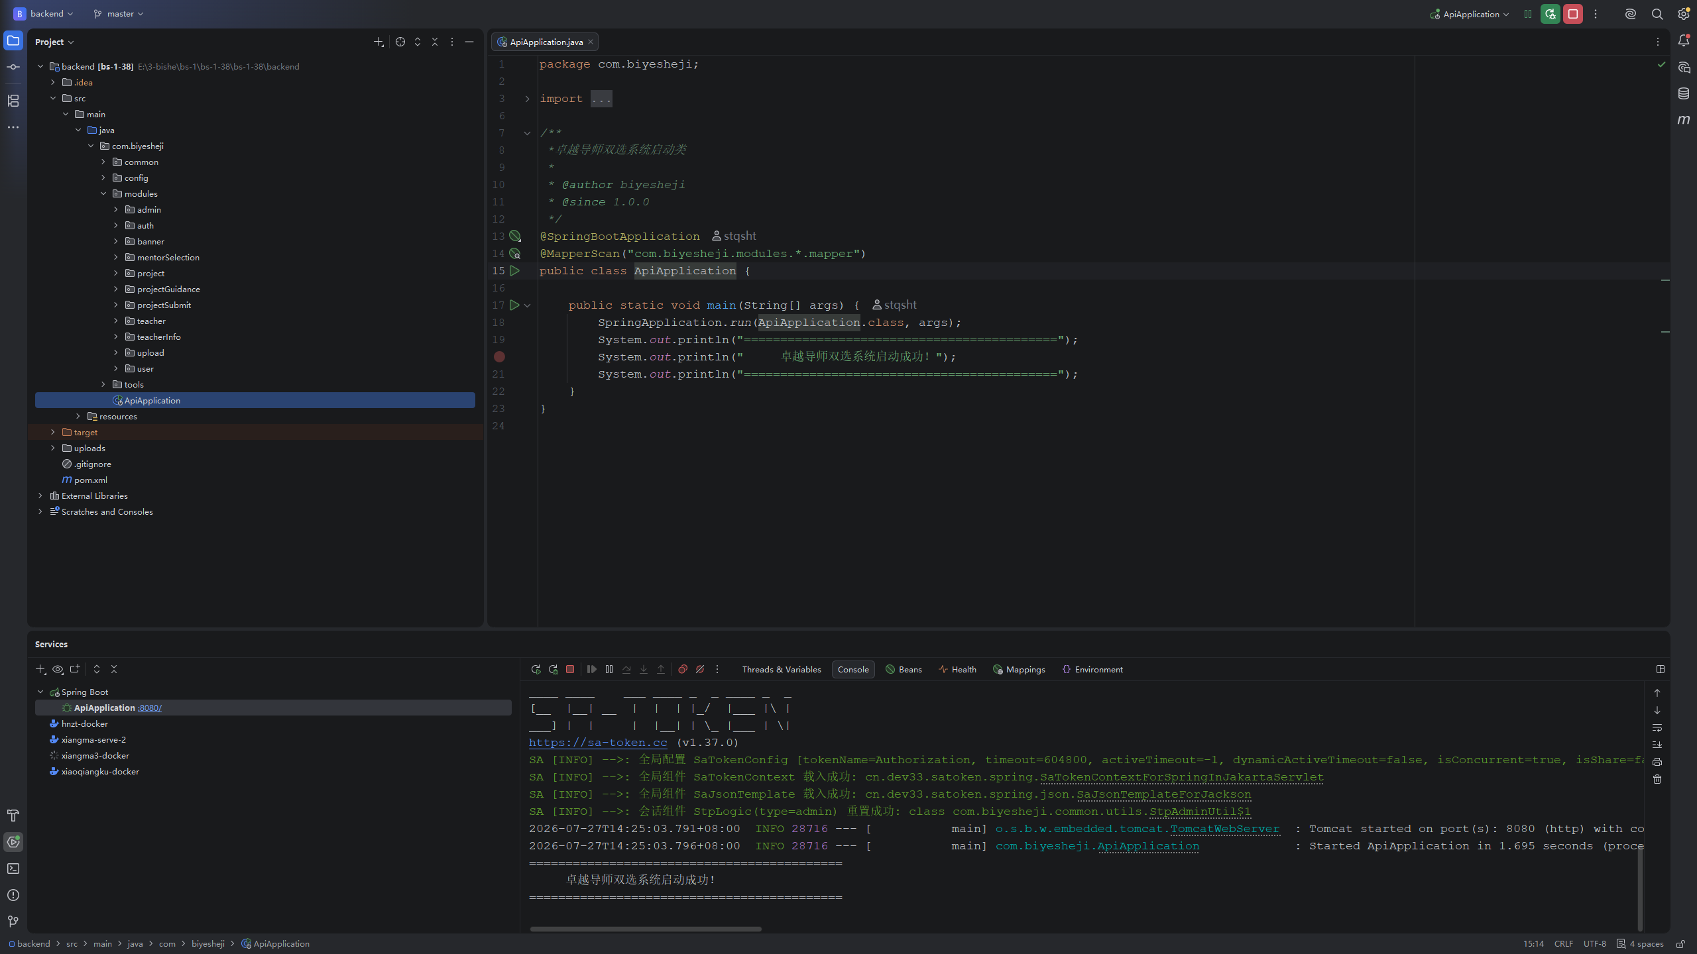Screen dimensions: 1697x954
Task: Switch to the Health tab
Action: pos(957,670)
